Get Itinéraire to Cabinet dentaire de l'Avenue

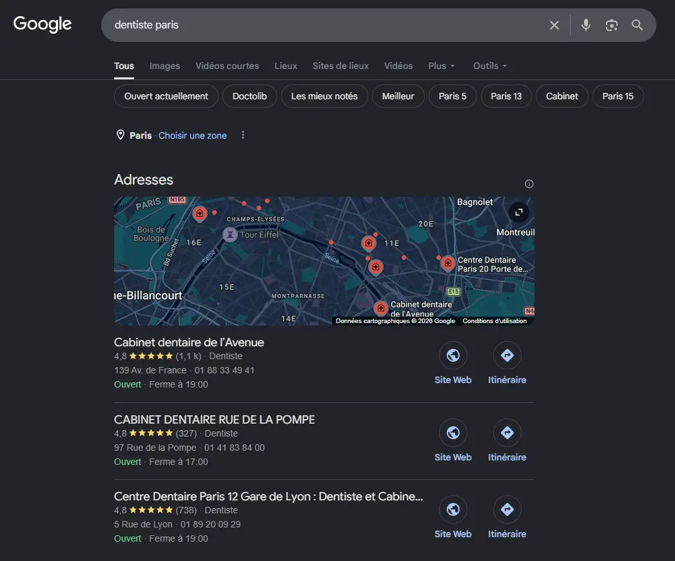click(507, 363)
